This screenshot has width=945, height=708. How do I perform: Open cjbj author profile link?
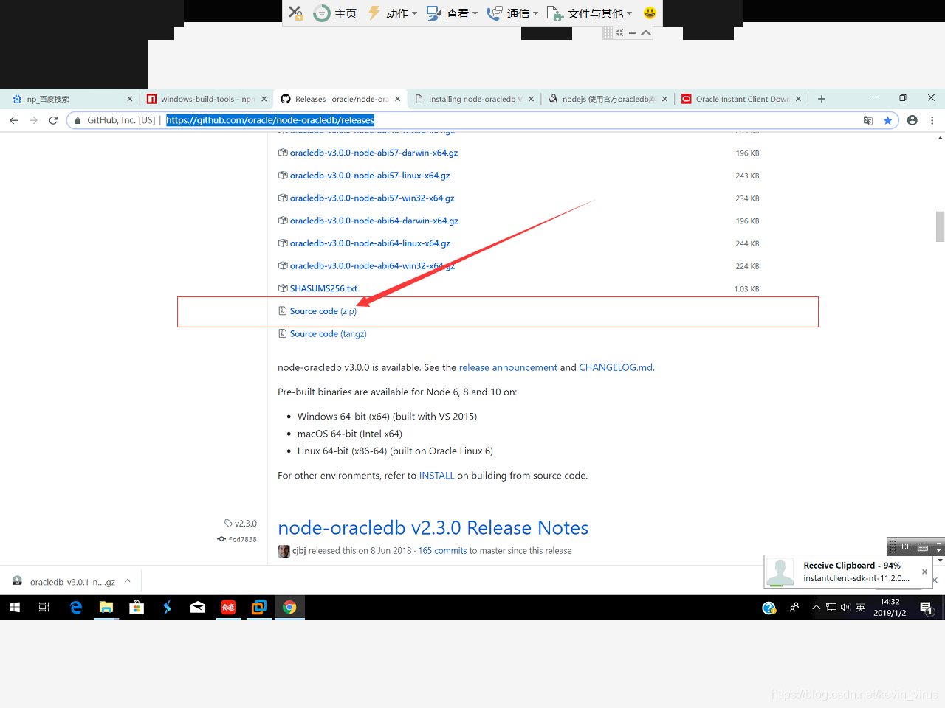[299, 551]
